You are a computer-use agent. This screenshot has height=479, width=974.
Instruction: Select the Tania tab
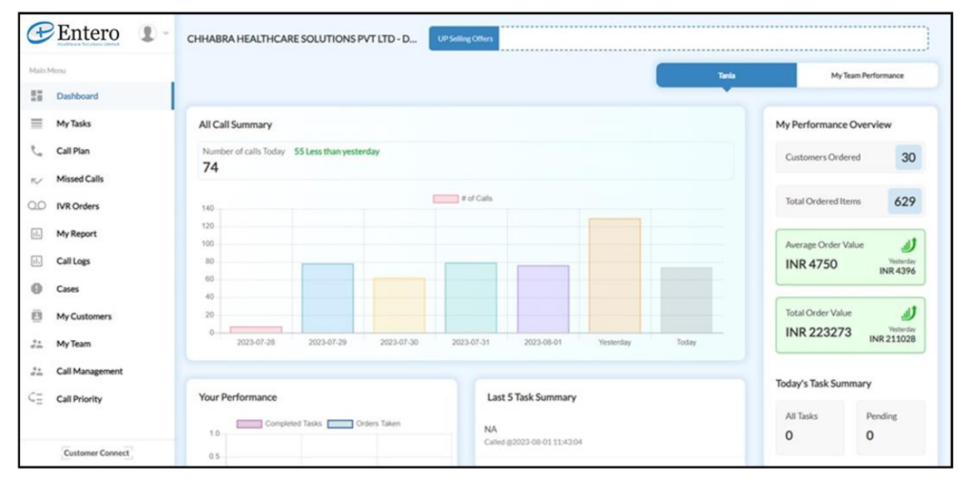[x=727, y=75]
